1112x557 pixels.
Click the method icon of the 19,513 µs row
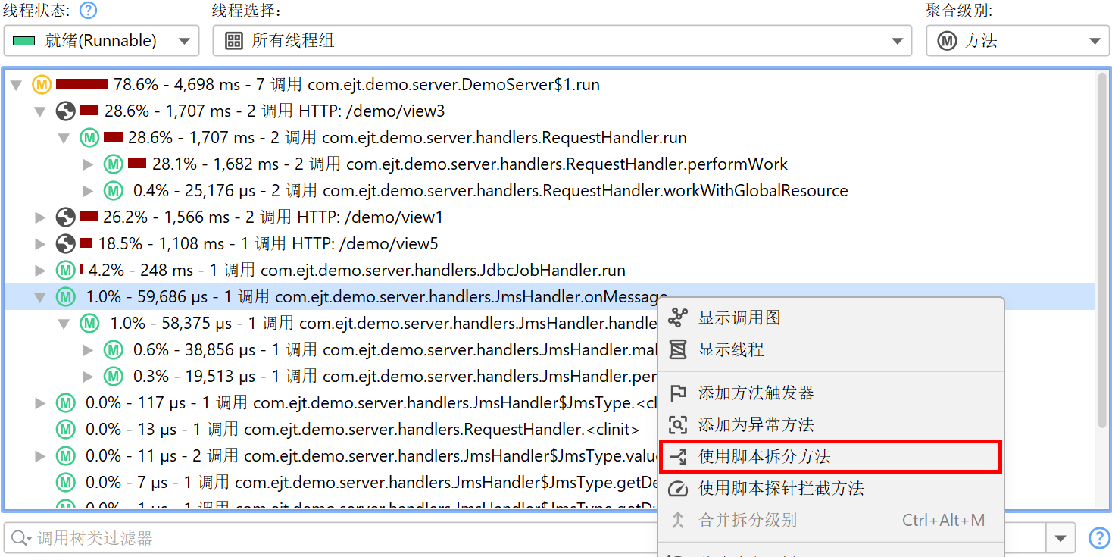click(114, 376)
